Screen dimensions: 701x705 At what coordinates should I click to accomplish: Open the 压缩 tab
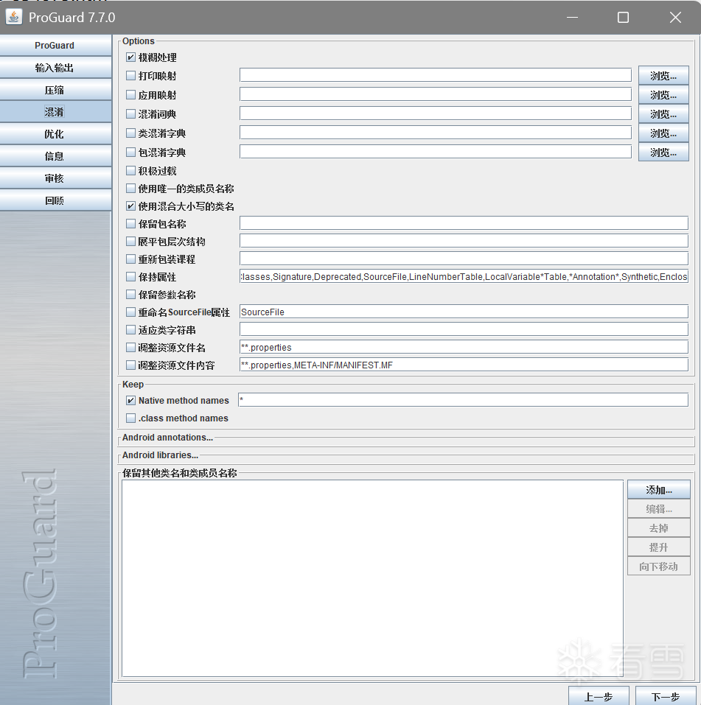(x=55, y=90)
